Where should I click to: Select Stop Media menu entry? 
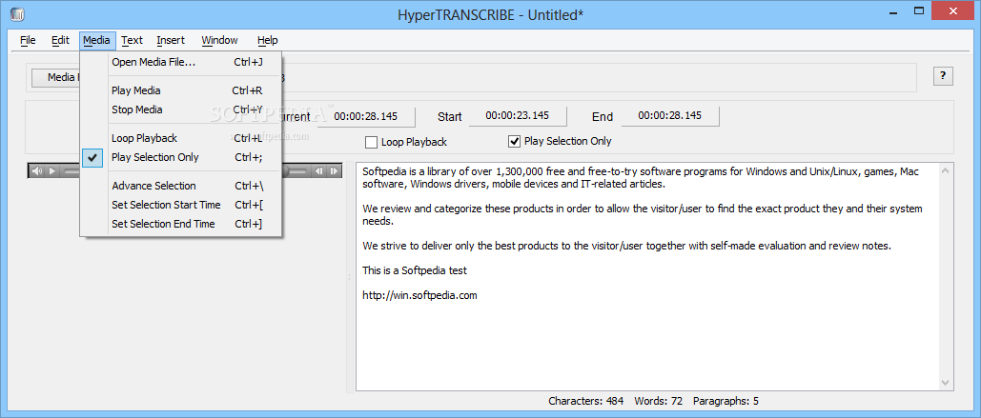point(181,109)
